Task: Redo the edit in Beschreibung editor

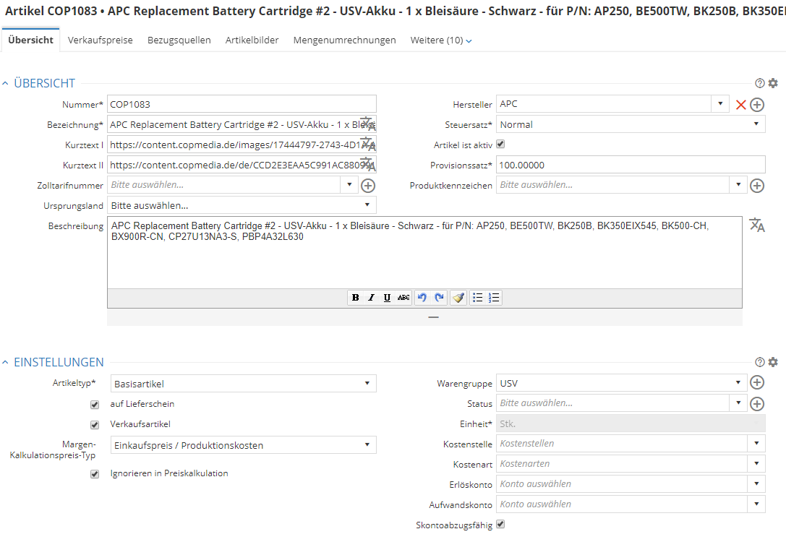Action: coord(439,298)
